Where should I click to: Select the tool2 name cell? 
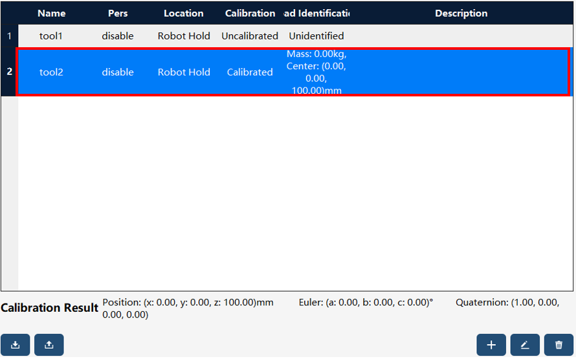click(x=51, y=72)
